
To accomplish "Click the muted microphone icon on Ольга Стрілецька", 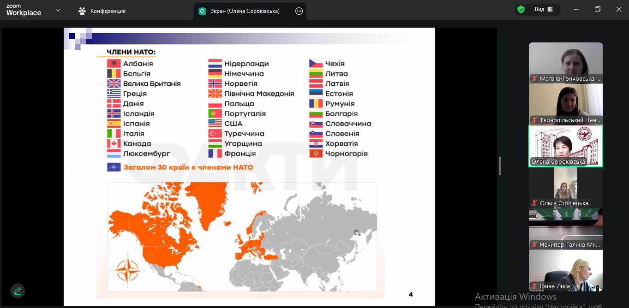I will tap(535, 203).
